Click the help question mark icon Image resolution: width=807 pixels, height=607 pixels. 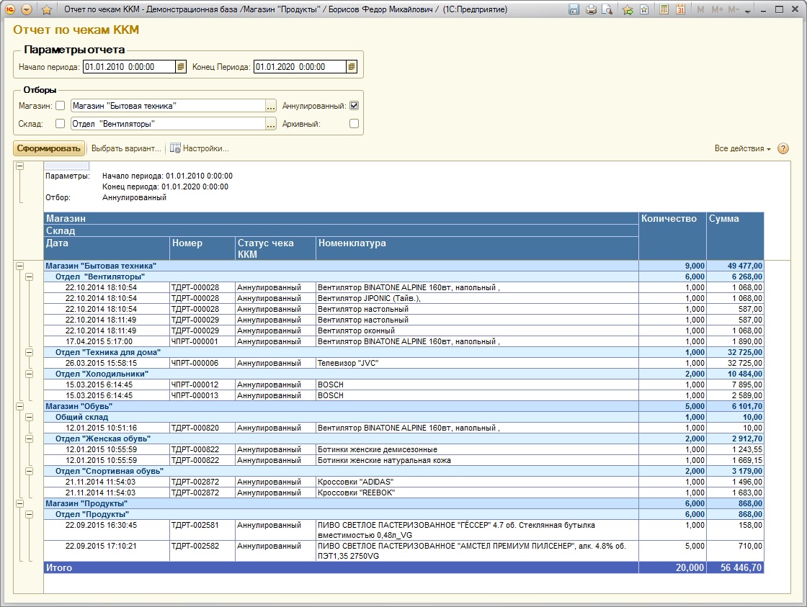point(783,148)
